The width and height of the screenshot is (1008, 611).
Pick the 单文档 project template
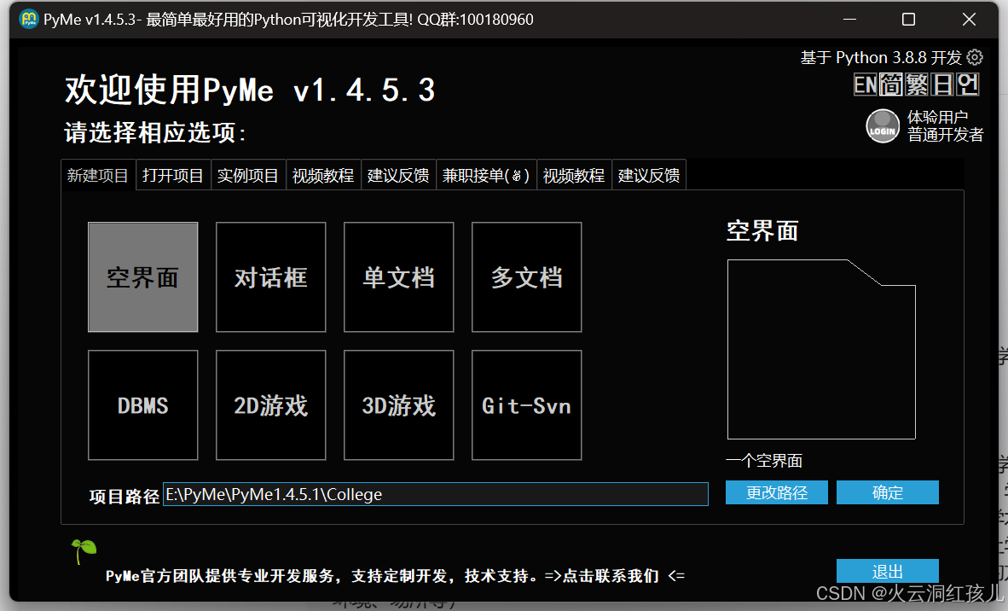click(398, 277)
